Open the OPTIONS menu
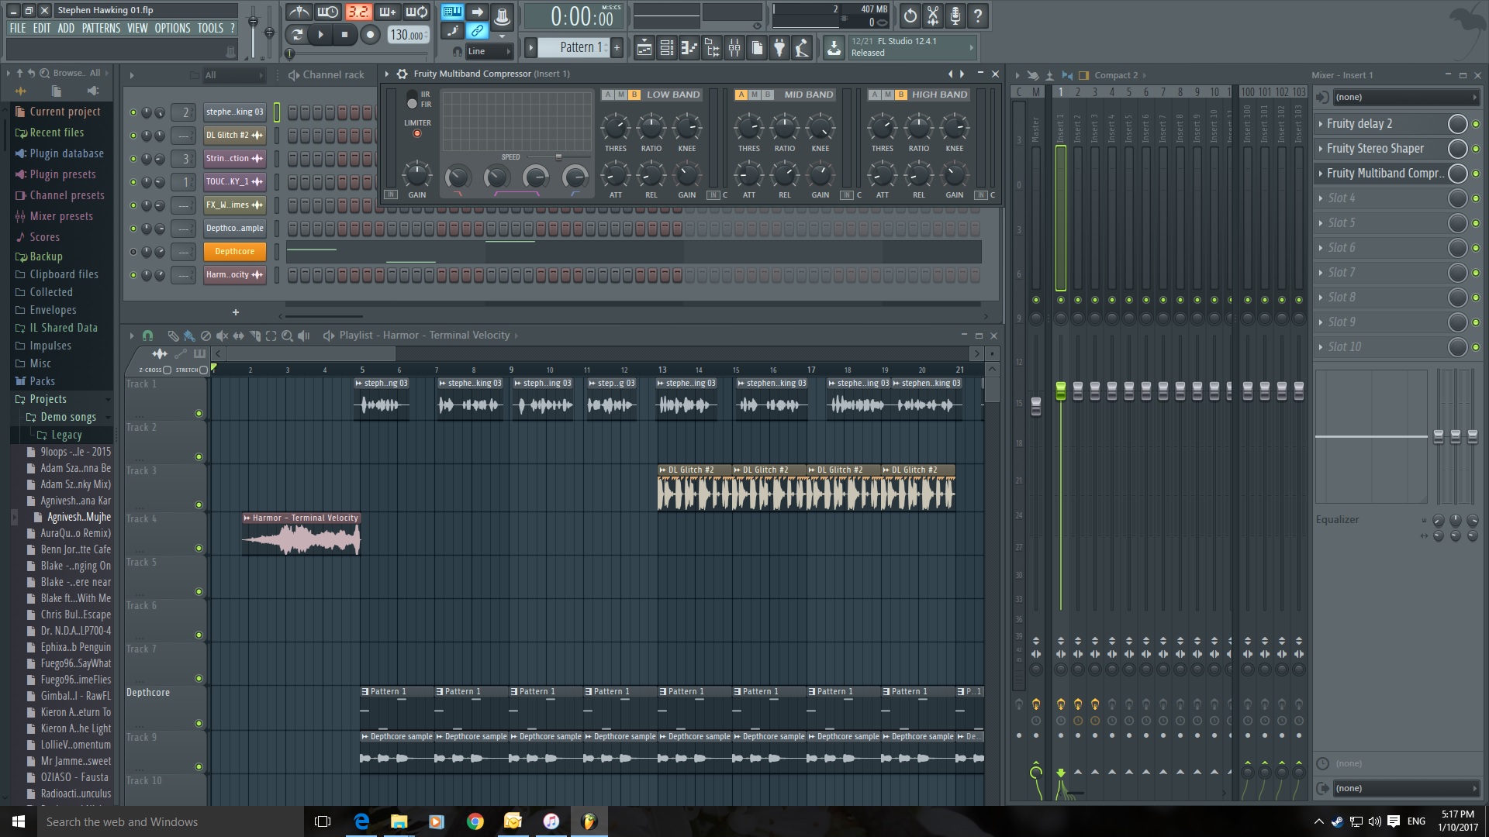This screenshot has width=1489, height=840. 172,28
